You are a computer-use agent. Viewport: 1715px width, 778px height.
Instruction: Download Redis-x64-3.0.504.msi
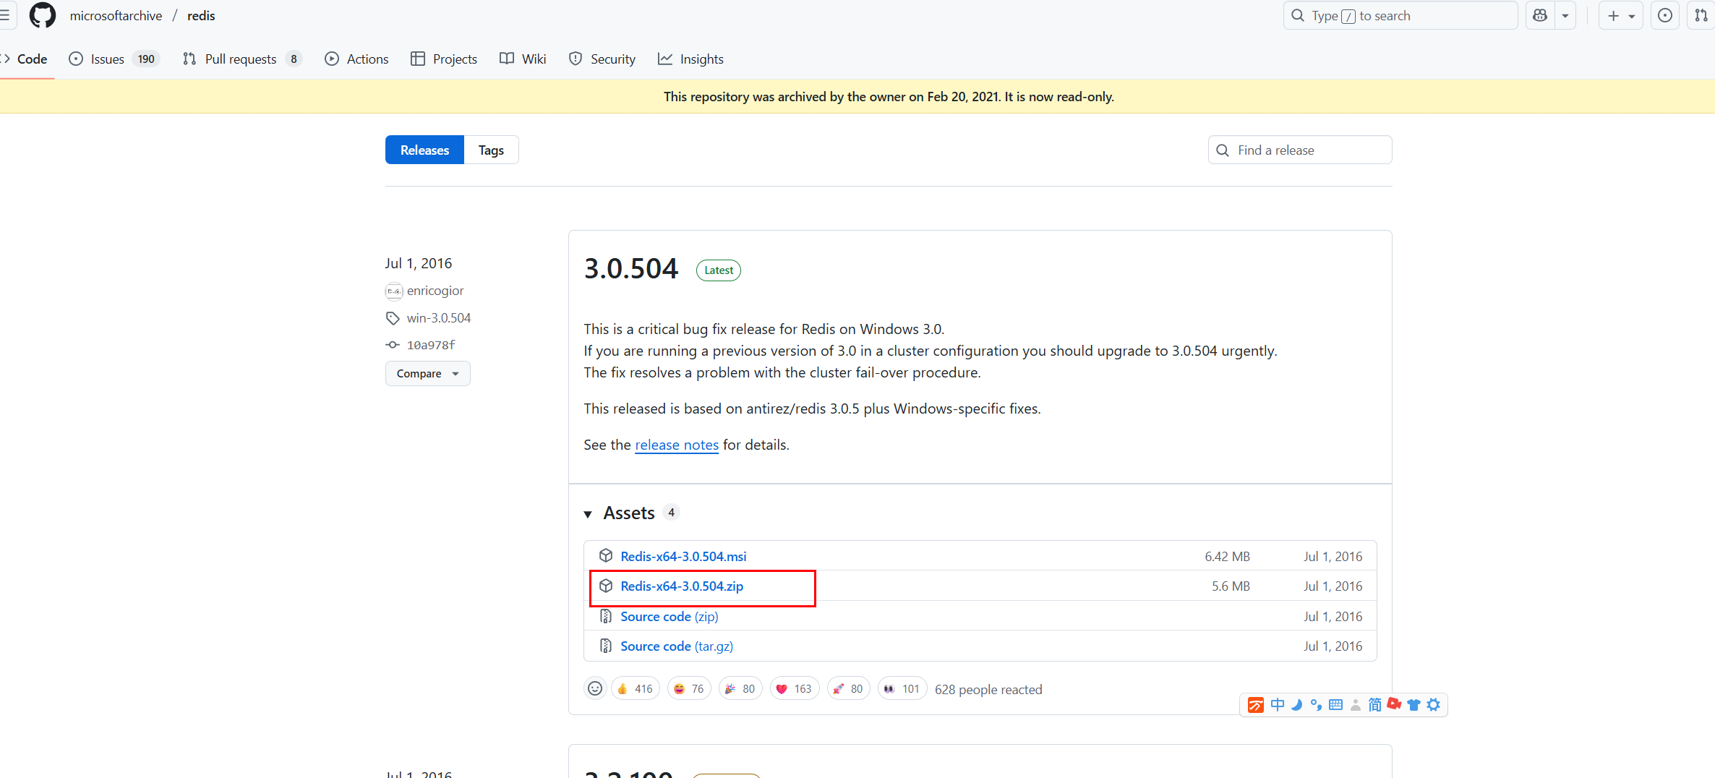coord(683,556)
